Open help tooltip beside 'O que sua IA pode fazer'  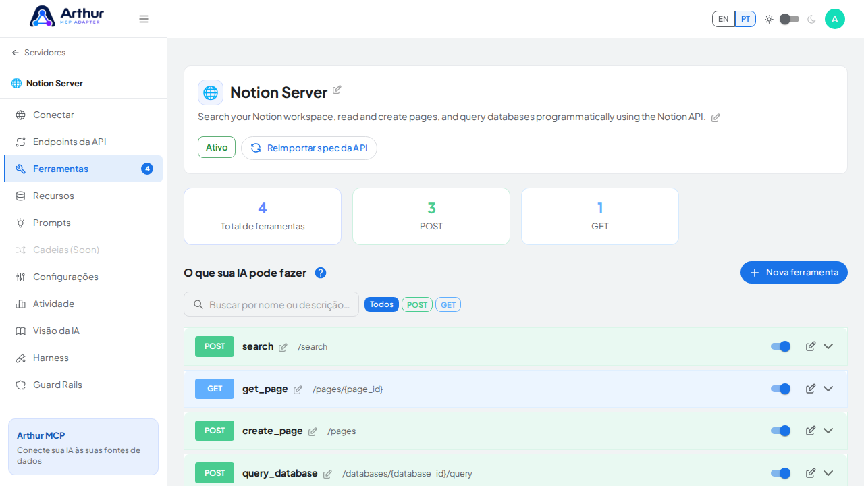point(321,273)
